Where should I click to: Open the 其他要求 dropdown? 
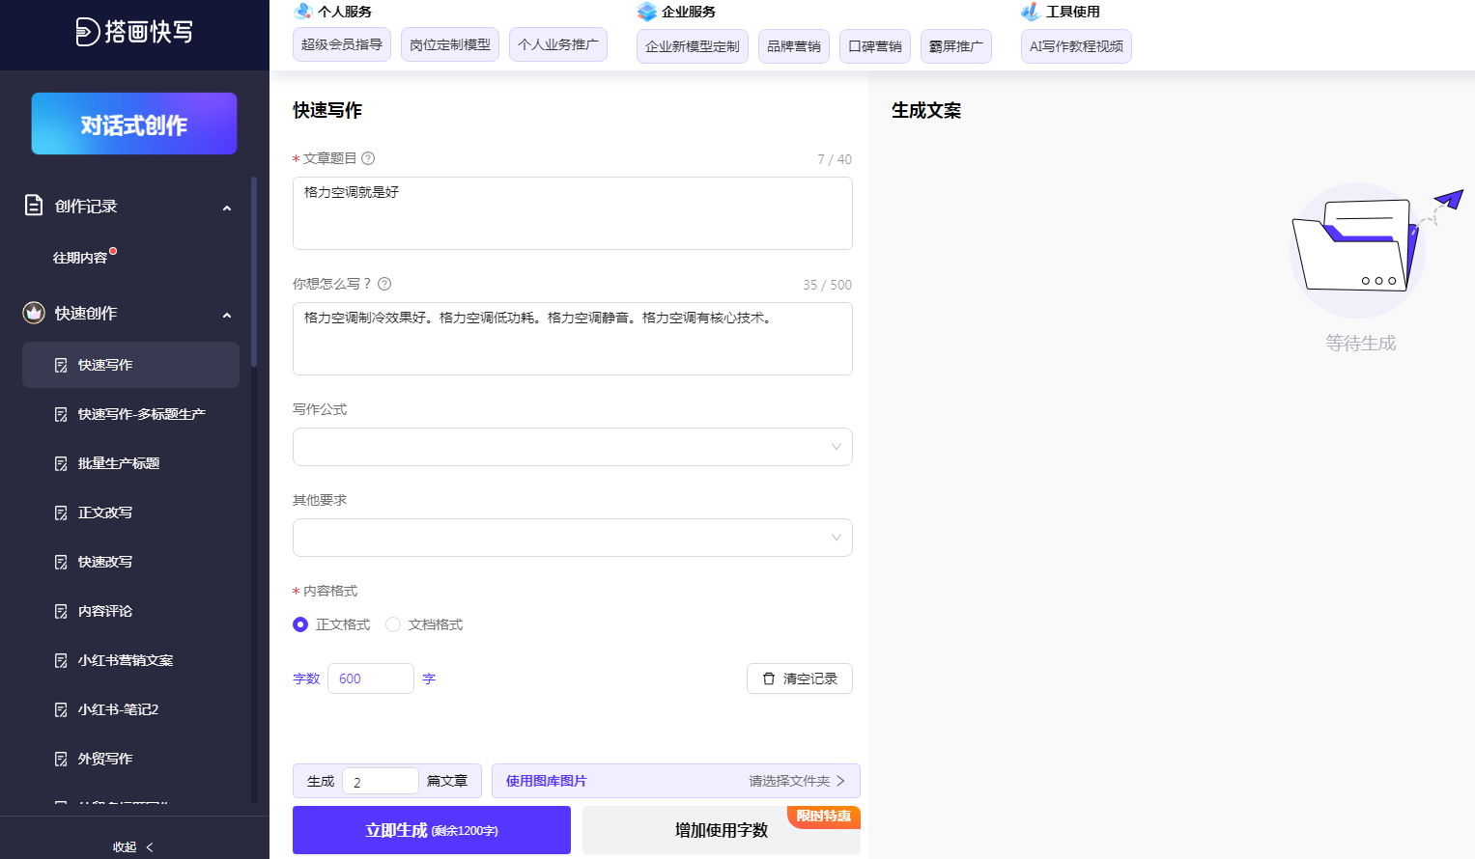[x=572, y=538]
